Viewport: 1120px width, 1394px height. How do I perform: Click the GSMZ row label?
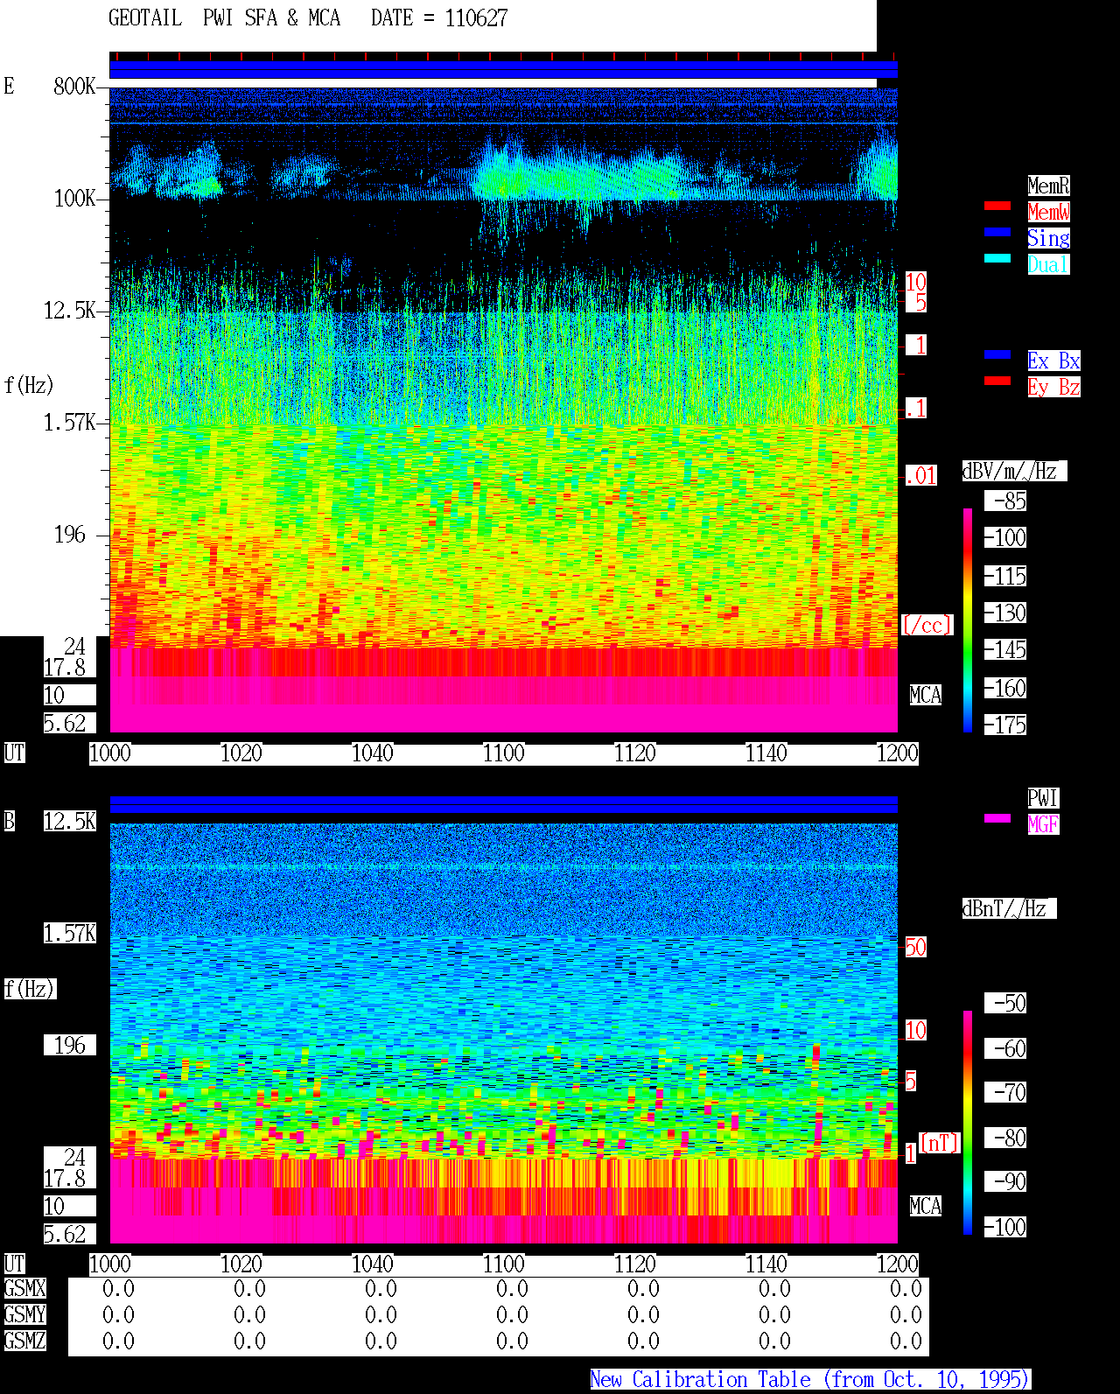tap(24, 1341)
